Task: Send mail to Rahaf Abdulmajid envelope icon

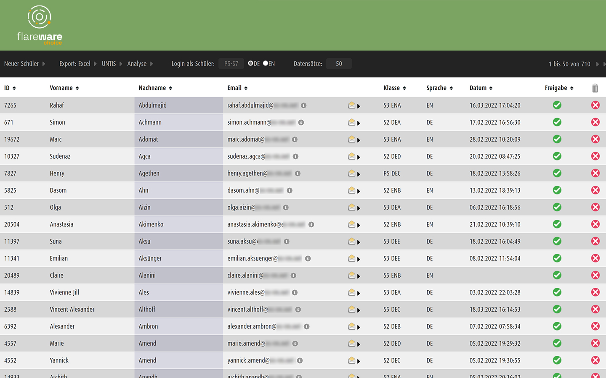Action: coord(352,105)
